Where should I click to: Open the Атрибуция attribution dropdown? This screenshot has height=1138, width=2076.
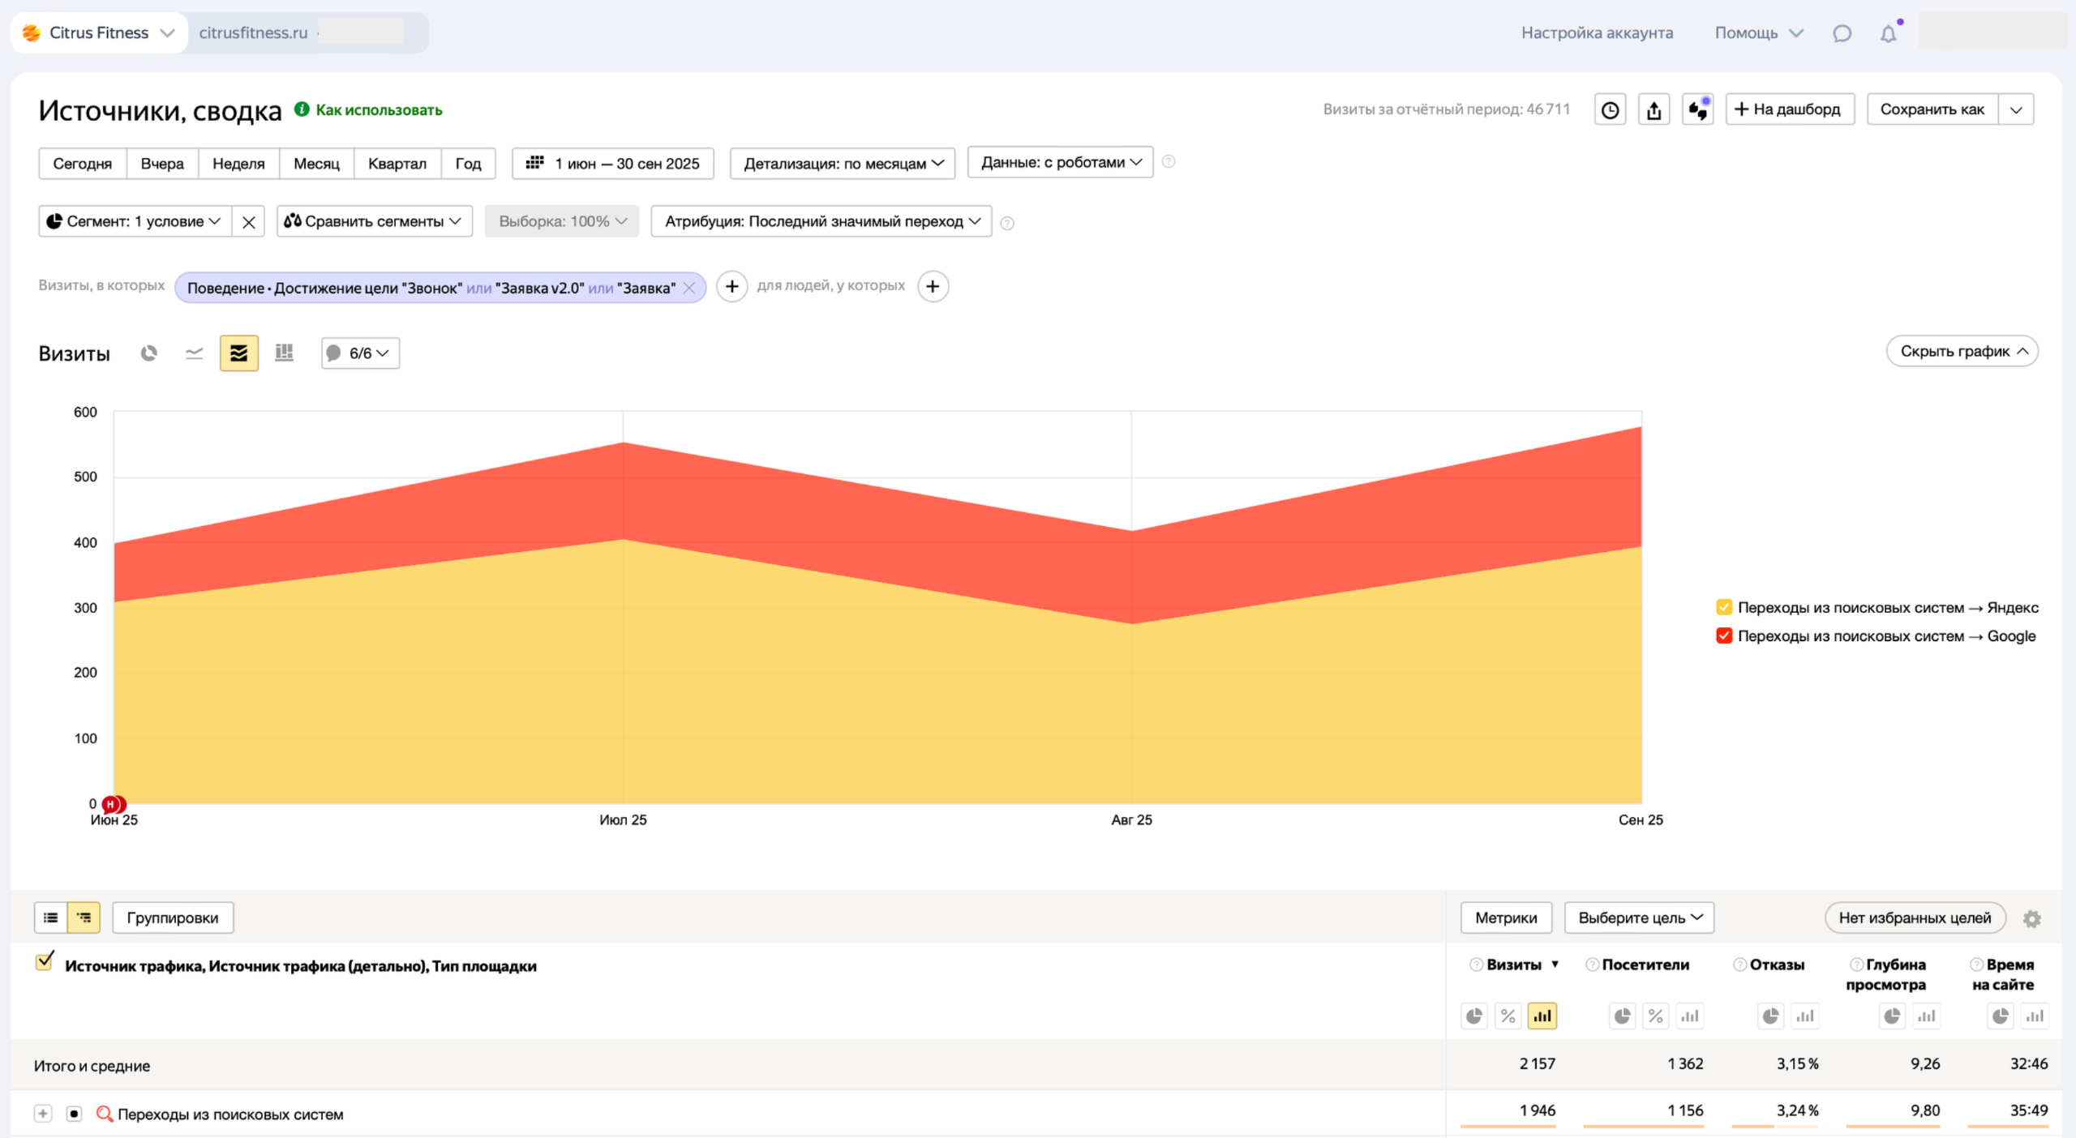pos(821,221)
